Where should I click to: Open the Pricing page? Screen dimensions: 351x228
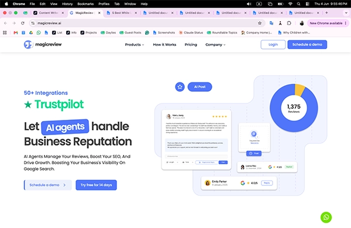[x=191, y=45]
